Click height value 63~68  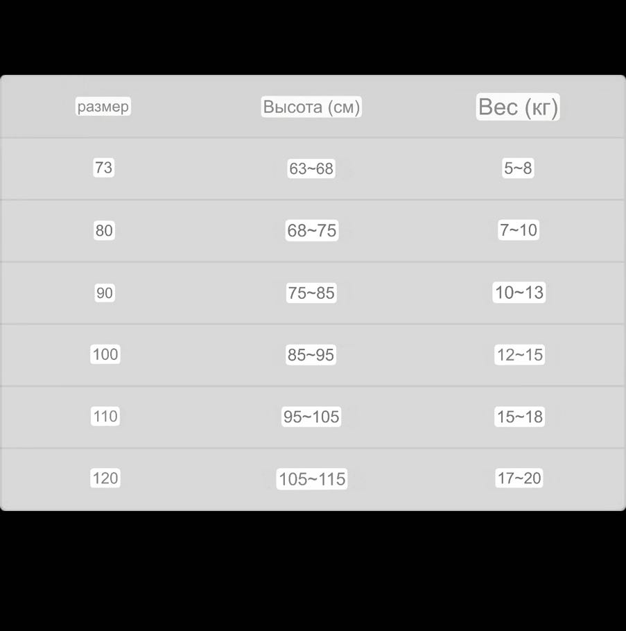[311, 168]
